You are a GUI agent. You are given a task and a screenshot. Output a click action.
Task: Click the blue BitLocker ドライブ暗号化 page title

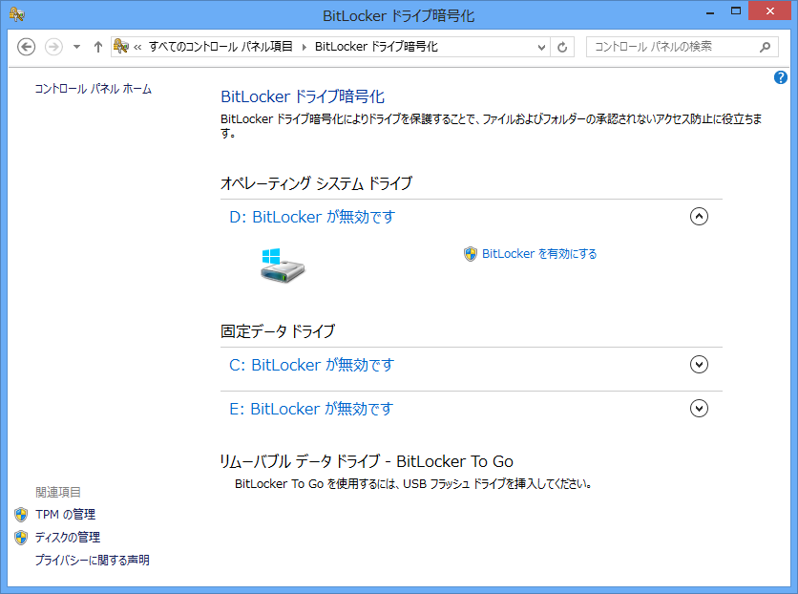[x=303, y=96]
